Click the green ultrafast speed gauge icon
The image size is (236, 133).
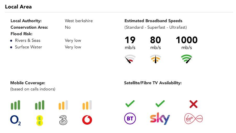coord(187,59)
